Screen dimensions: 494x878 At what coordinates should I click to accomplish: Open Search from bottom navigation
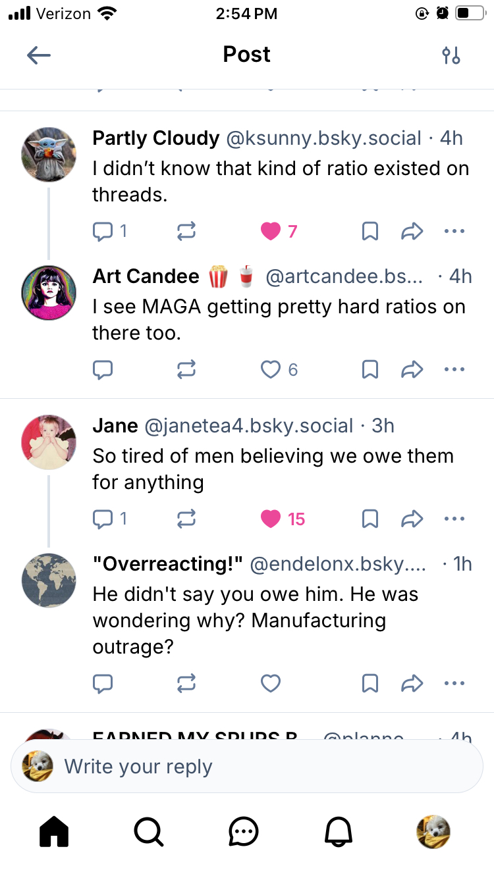[x=149, y=833]
